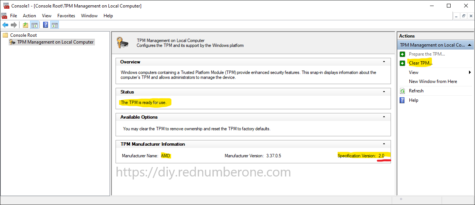The width and height of the screenshot is (475, 205).
Task: Collapse the TPM Manufacturer Information section
Action: tap(383, 144)
